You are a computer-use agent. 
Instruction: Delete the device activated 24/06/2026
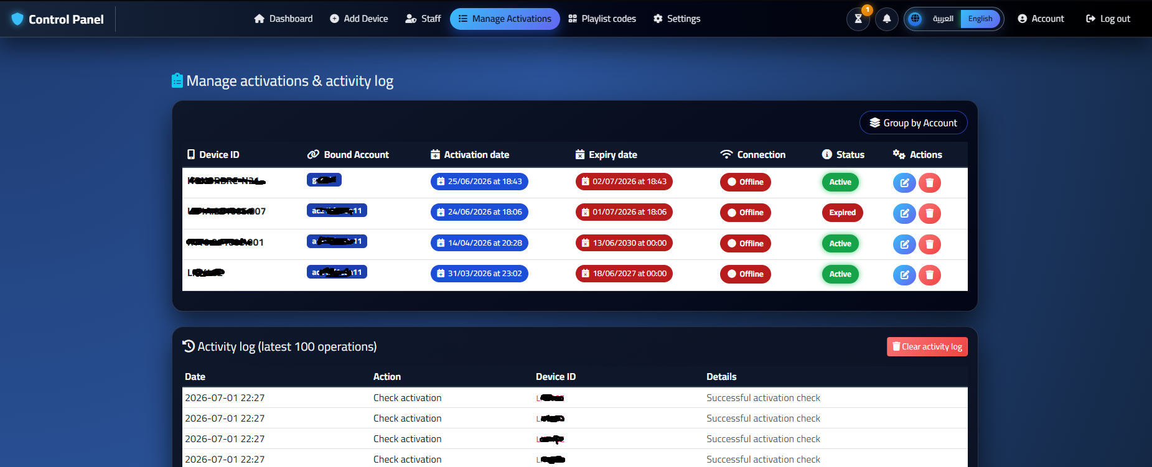point(930,213)
